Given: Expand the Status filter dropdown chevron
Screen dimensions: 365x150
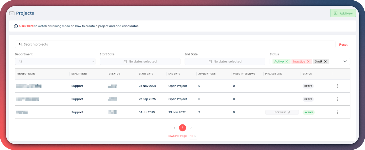Looking at the screenshot, I should click(x=345, y=61).
